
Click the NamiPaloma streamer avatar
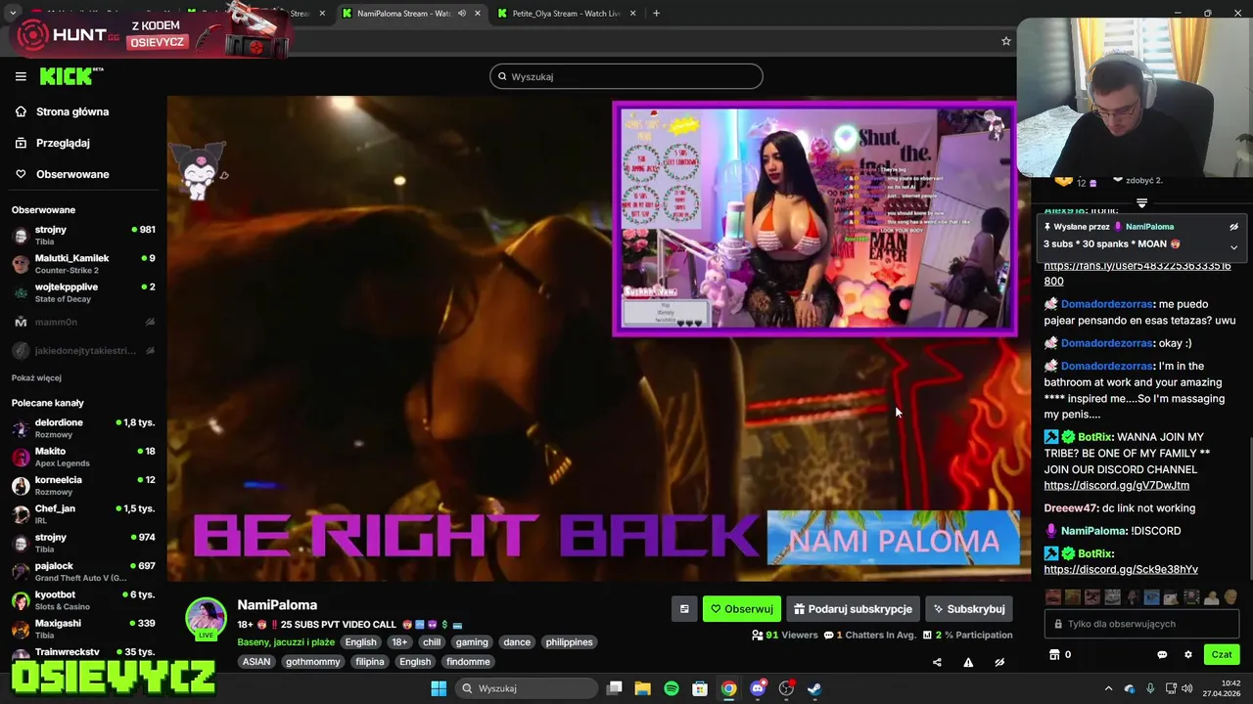pos(207,619)
